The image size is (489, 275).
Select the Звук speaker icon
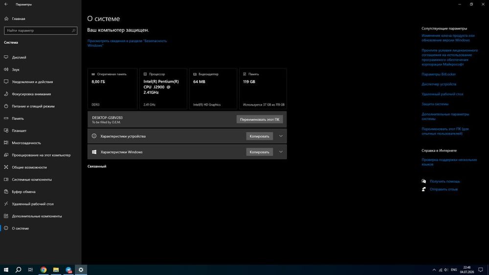click(x=6, y=69)
